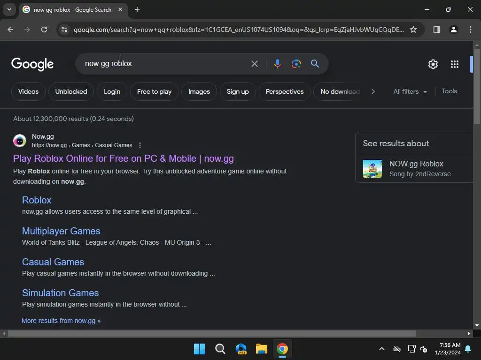Open the Multiplayer Games sitelink
Viewport: 481px width, 360px height.
pyautogui.click(x=61, y=231)
